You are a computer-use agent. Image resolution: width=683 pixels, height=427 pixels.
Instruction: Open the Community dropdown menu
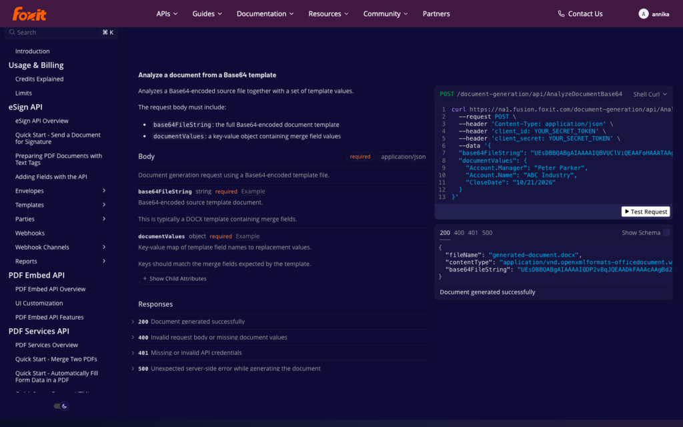point(386,14)
